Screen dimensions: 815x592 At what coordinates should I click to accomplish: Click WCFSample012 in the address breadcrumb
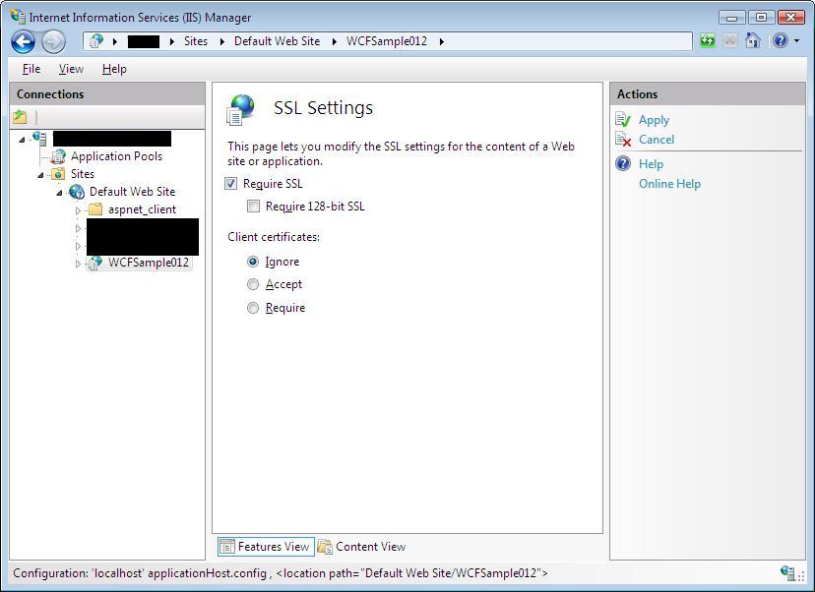click(x=387, y=41)
